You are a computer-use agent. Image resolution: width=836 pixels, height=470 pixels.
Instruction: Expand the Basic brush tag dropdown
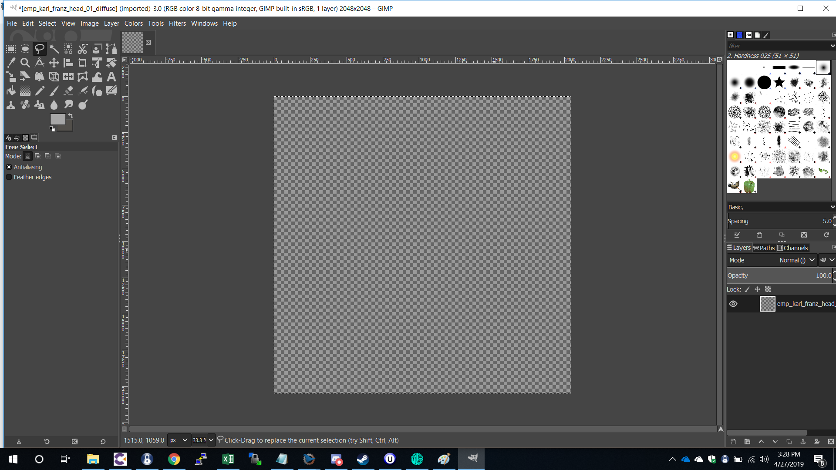(833, 207)
